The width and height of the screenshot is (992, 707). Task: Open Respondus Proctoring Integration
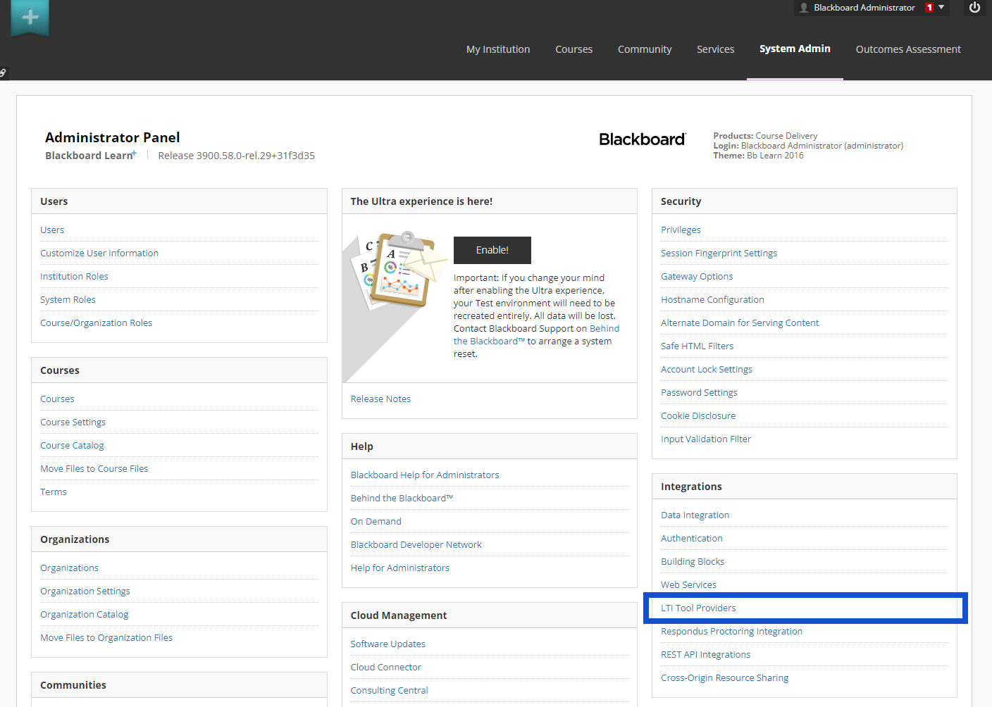pyautogui.click(x=731, y=632)
